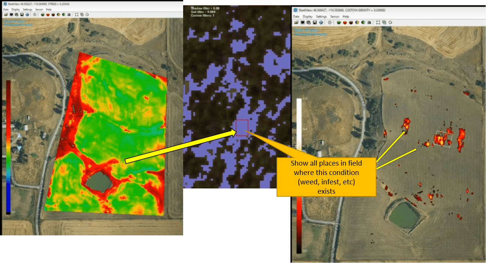The height and width of the screenshot is (263, 486).
Task: Activate the crosshair target tool
Action: tap(35, 15)
